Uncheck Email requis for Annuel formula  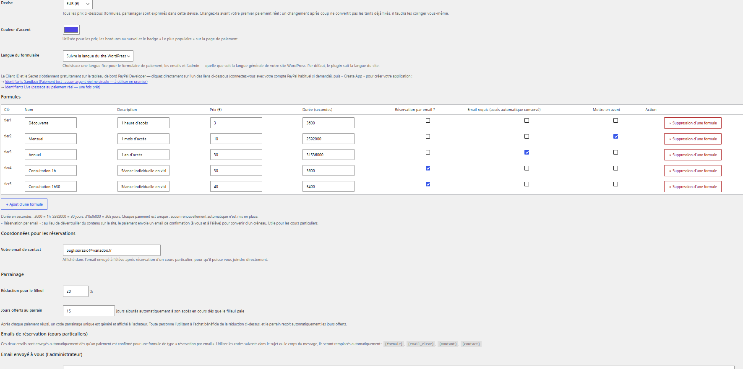(x=527, y=152)
